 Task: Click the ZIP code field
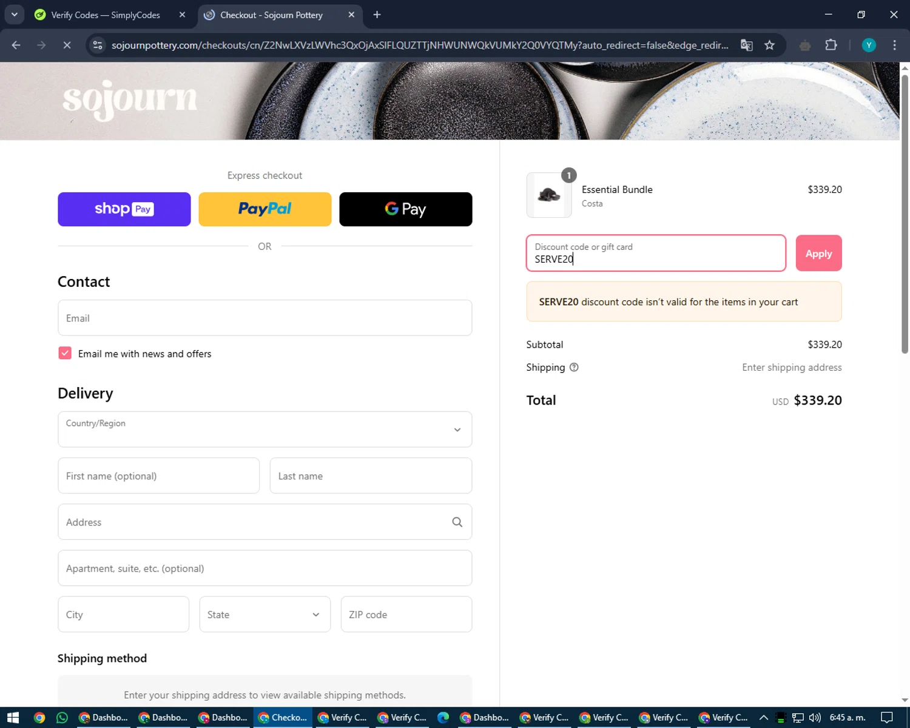[x=406, y=615]
